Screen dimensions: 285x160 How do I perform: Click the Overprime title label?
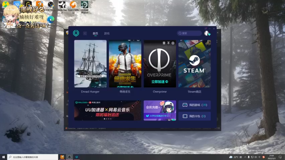tap(160, 92)
